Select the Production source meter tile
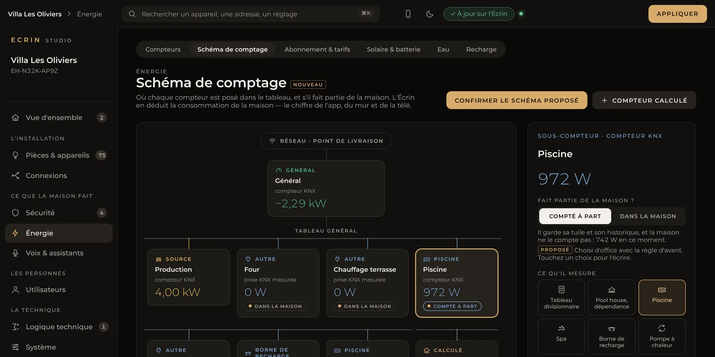The image size is (715, 357). [189, 277]
